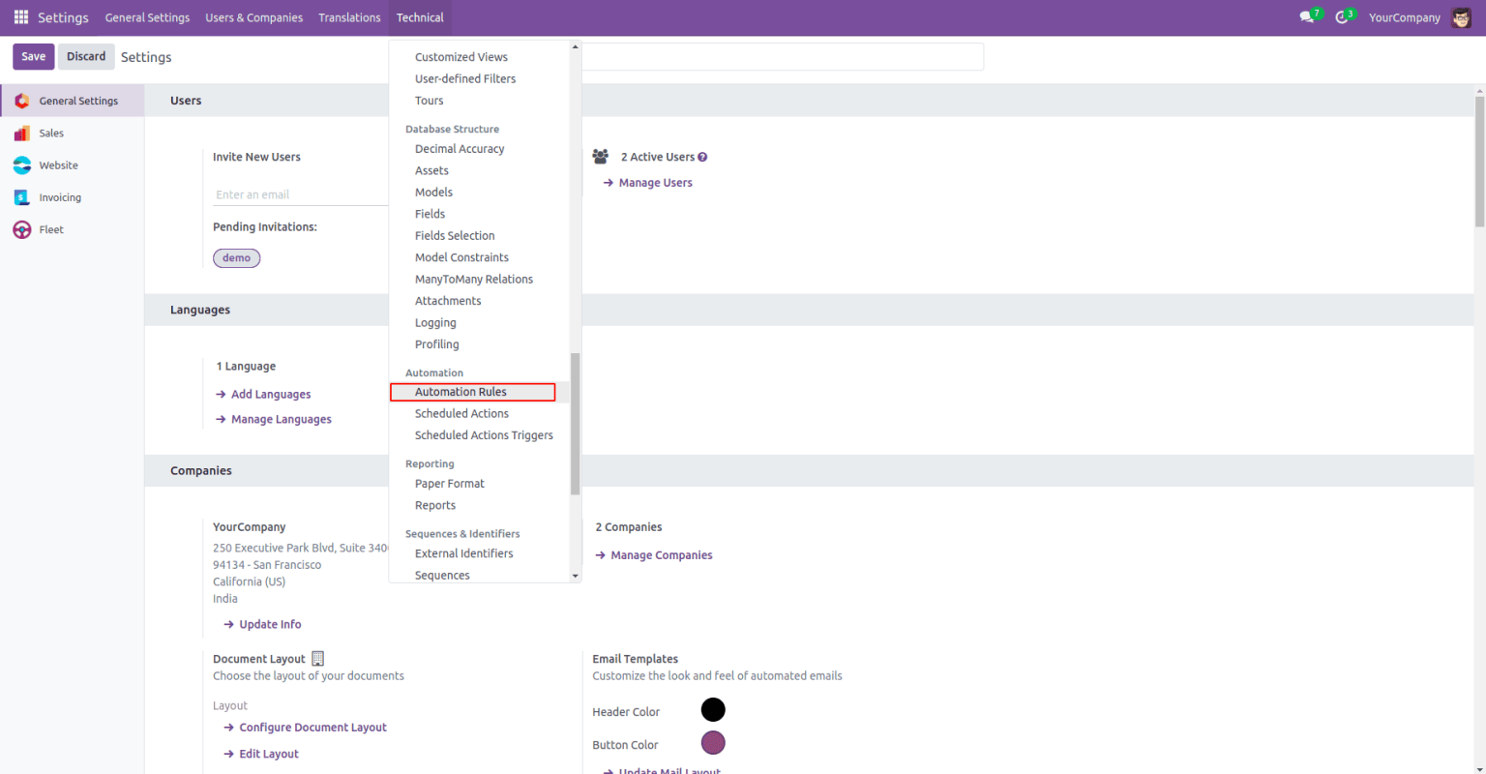The image size is (1486, 774).
Task: Change the email Header Color swatch
Action: pos(713,709)
